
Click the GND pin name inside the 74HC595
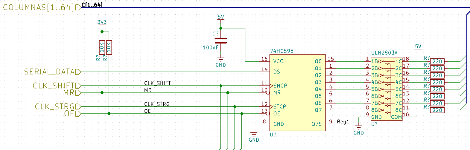279,124
